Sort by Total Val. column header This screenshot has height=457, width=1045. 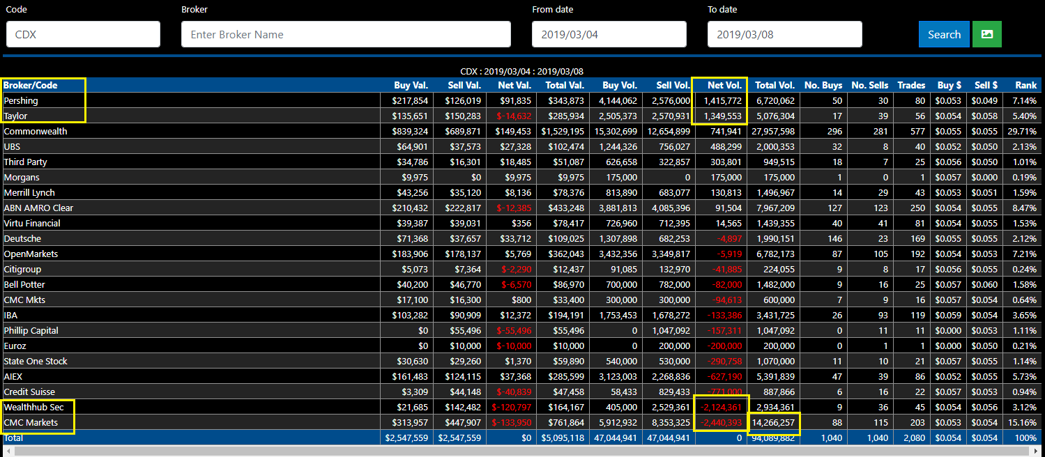[563, 85]
